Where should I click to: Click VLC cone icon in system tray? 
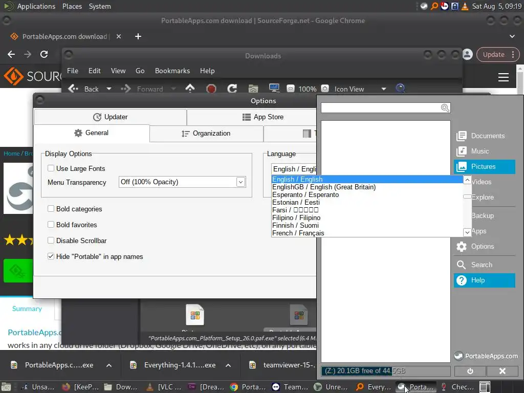[465, 6]
